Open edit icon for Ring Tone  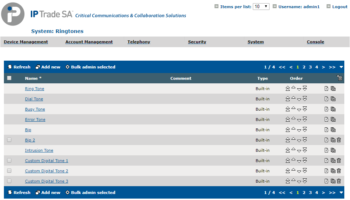tap(327, 89)
